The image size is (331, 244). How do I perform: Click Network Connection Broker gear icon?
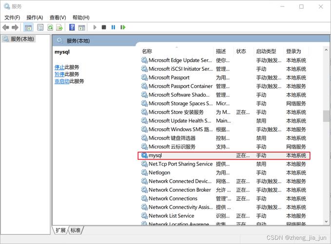coord(144,190)
